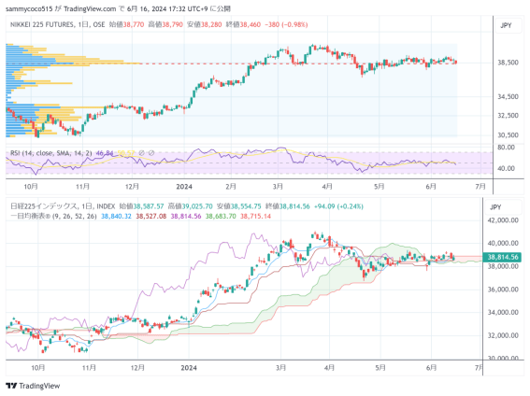Click the second ∅ symbol in RSI legend
Viewport: 530px width, 396px height.
(151, 153)
